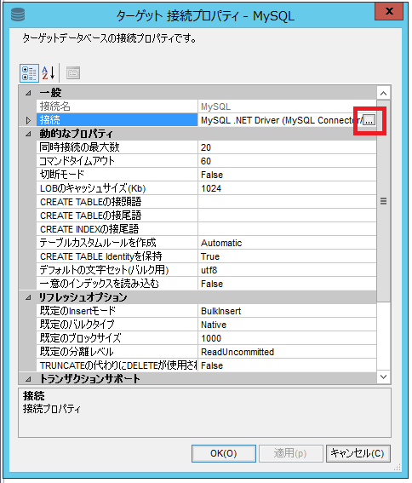Select the 切断モード False value
412x483 pixels.
pyautogui.click(x=287, y=175)
